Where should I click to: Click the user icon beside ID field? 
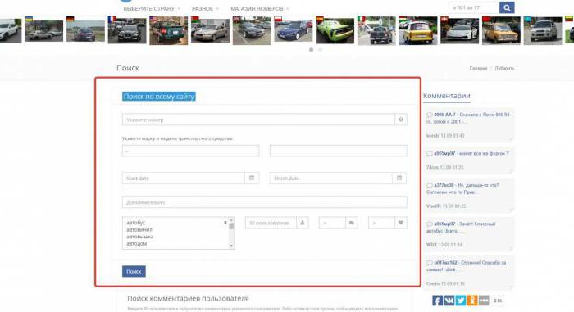point(303,223)
